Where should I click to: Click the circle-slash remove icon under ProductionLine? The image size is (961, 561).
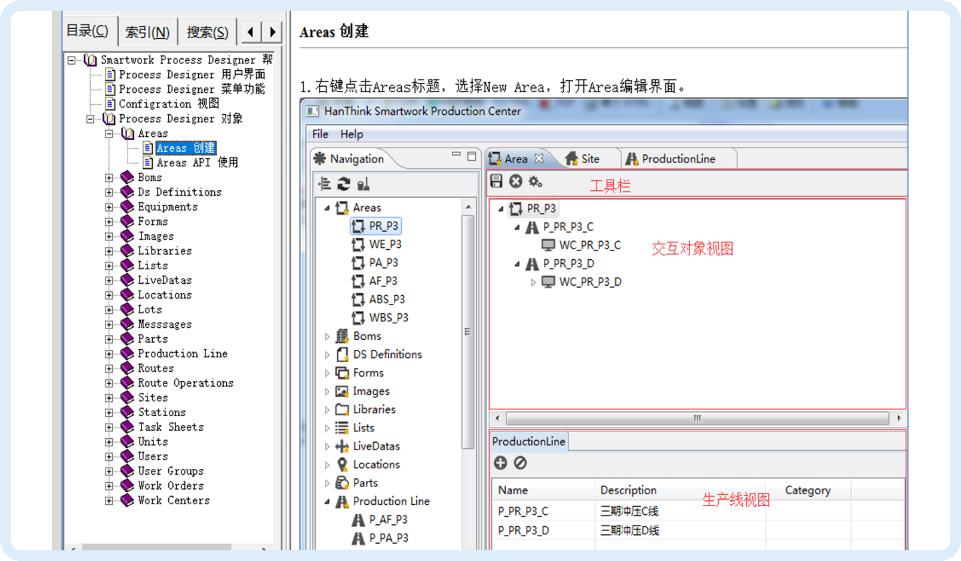520,462
